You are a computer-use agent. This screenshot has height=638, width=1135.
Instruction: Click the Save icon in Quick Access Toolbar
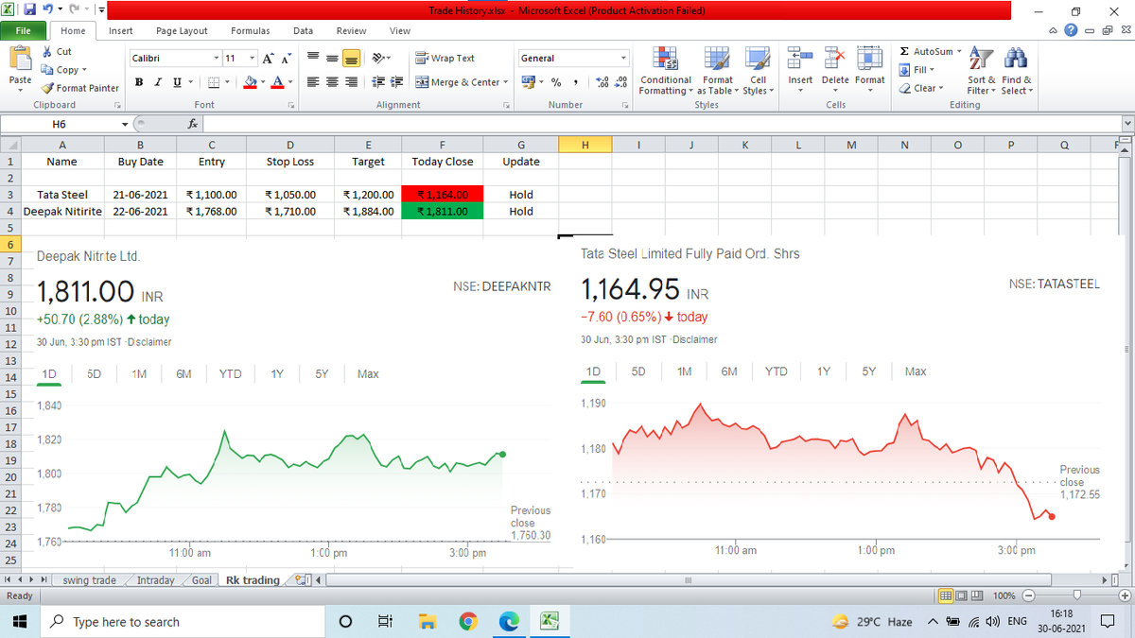coord(29,9)
